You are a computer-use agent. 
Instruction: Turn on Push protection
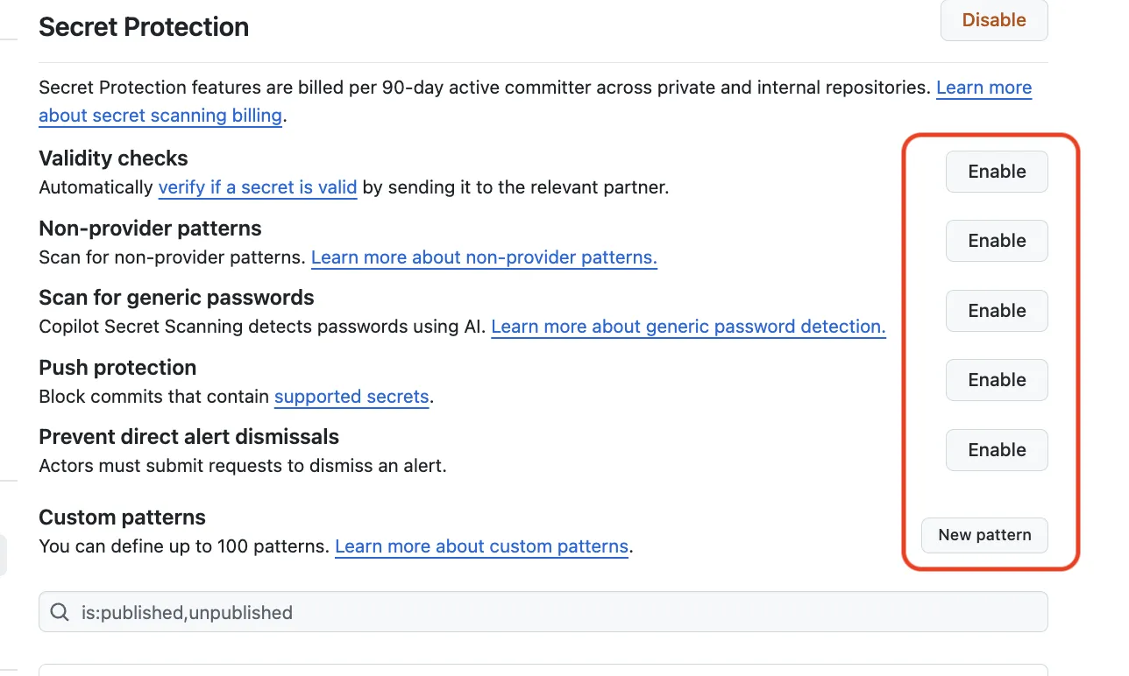pos(997,380)
